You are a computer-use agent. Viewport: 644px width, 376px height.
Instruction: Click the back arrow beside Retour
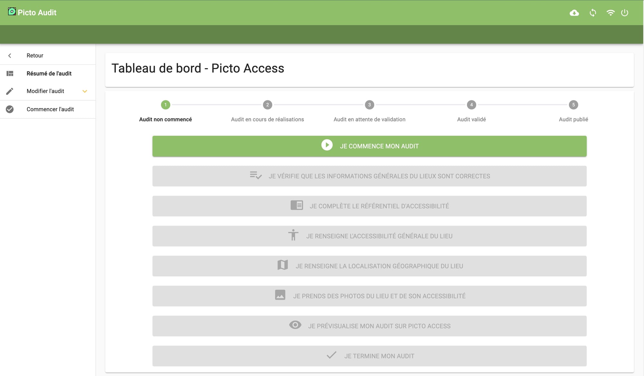(10, 55)
